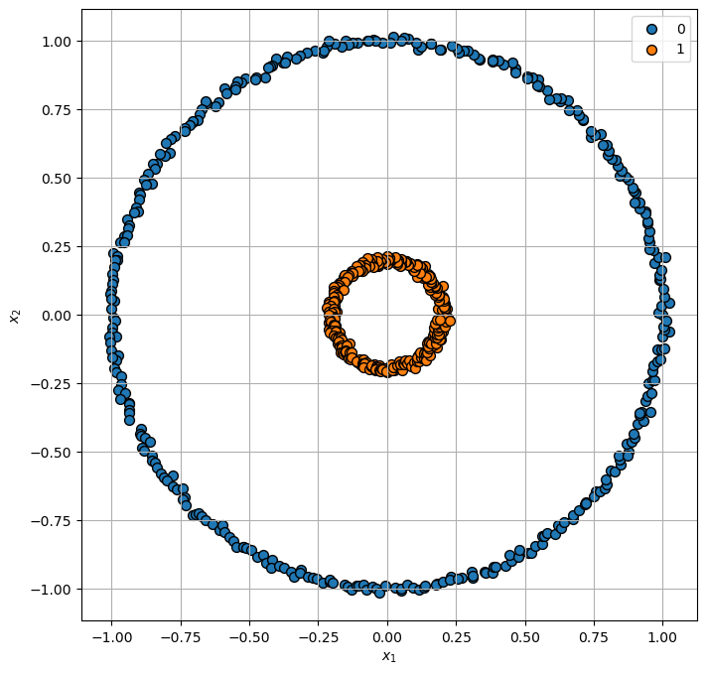Viewport: 707px width, 674px height.
Task: Click the x₁ horizontal axis label
Action: 387,657
